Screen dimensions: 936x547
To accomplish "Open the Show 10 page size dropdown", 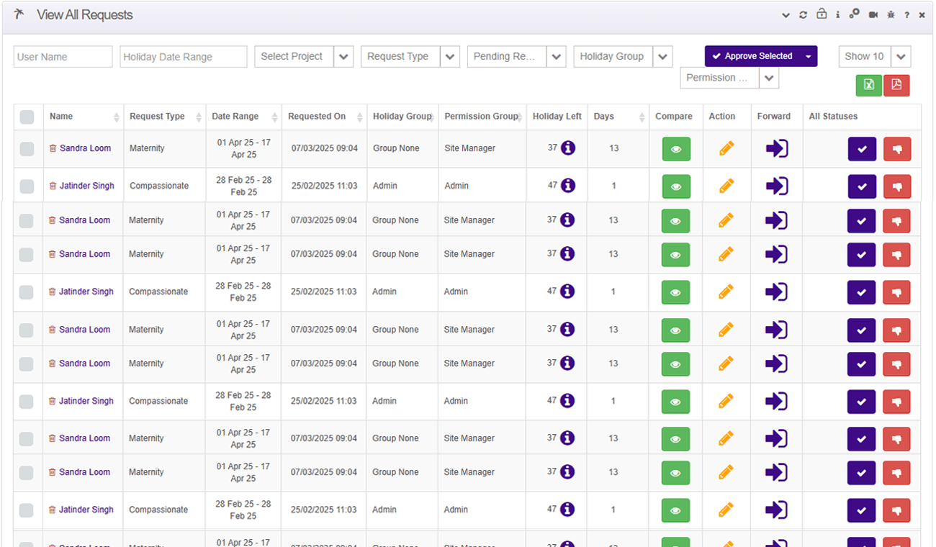I will click(x=901, y=56).
